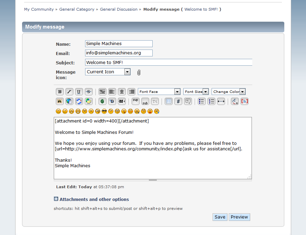306x235 pixels.
Task: Click into the Email field
Action: click(x=119, y=53)
